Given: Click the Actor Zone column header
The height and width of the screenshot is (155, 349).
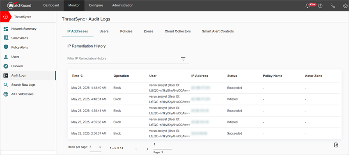Looking at the screenshot, I should click(x=313, y=76).
